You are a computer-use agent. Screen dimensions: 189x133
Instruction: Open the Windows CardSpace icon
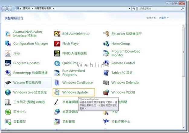[57, 83]
